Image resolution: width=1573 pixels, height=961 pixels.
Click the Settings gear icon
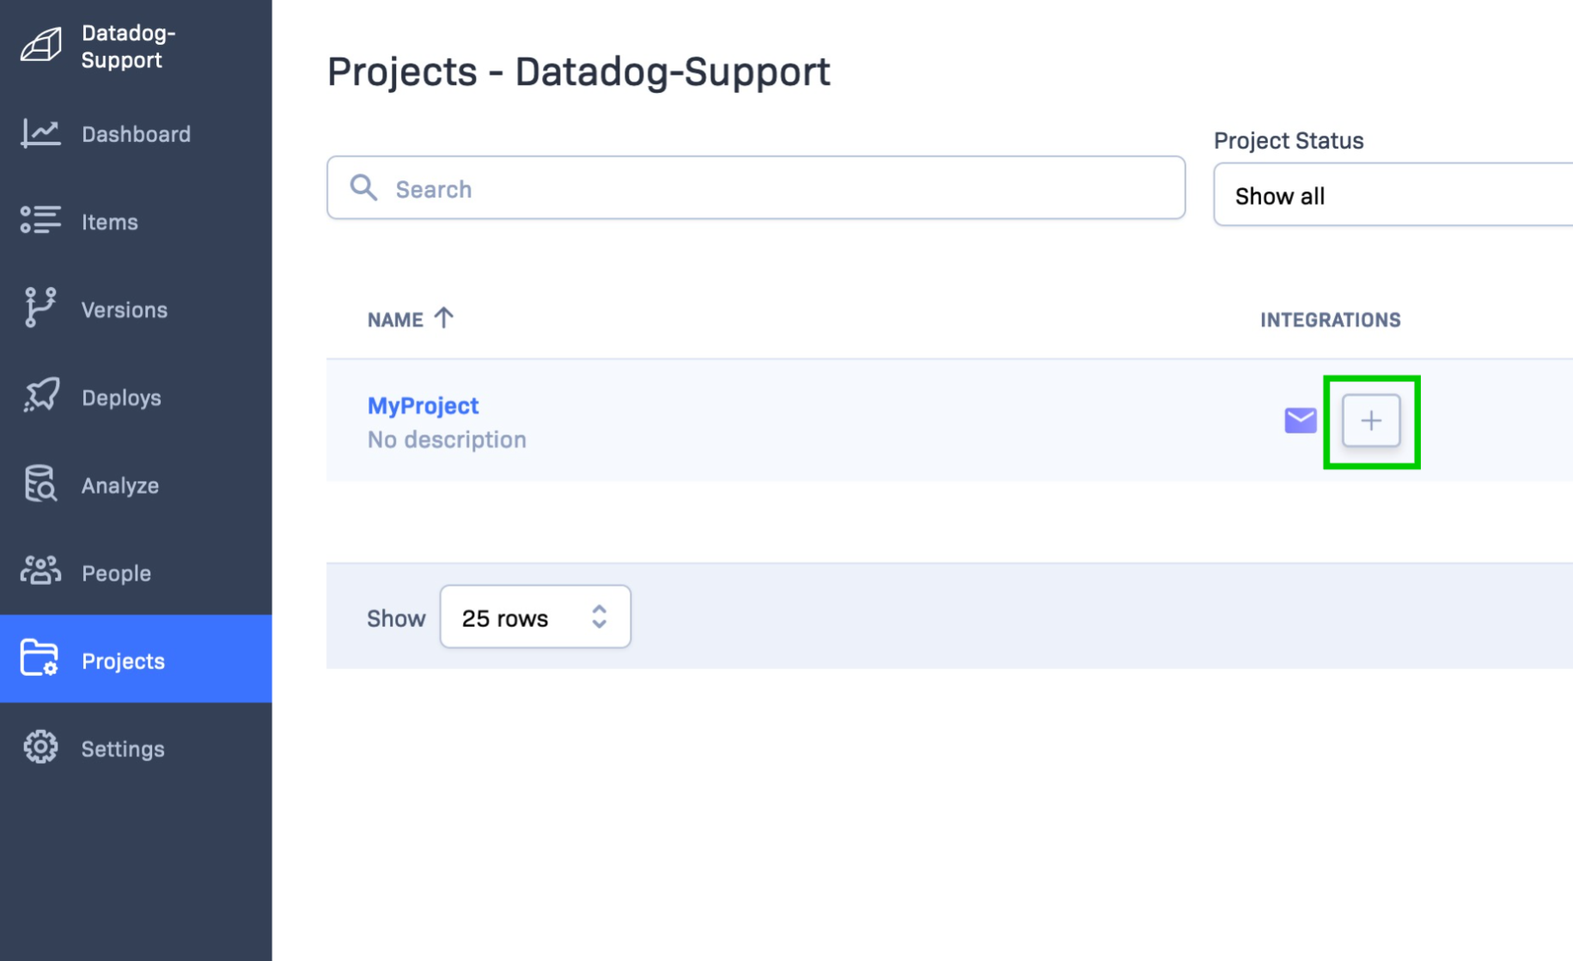[x=40, y=747]
